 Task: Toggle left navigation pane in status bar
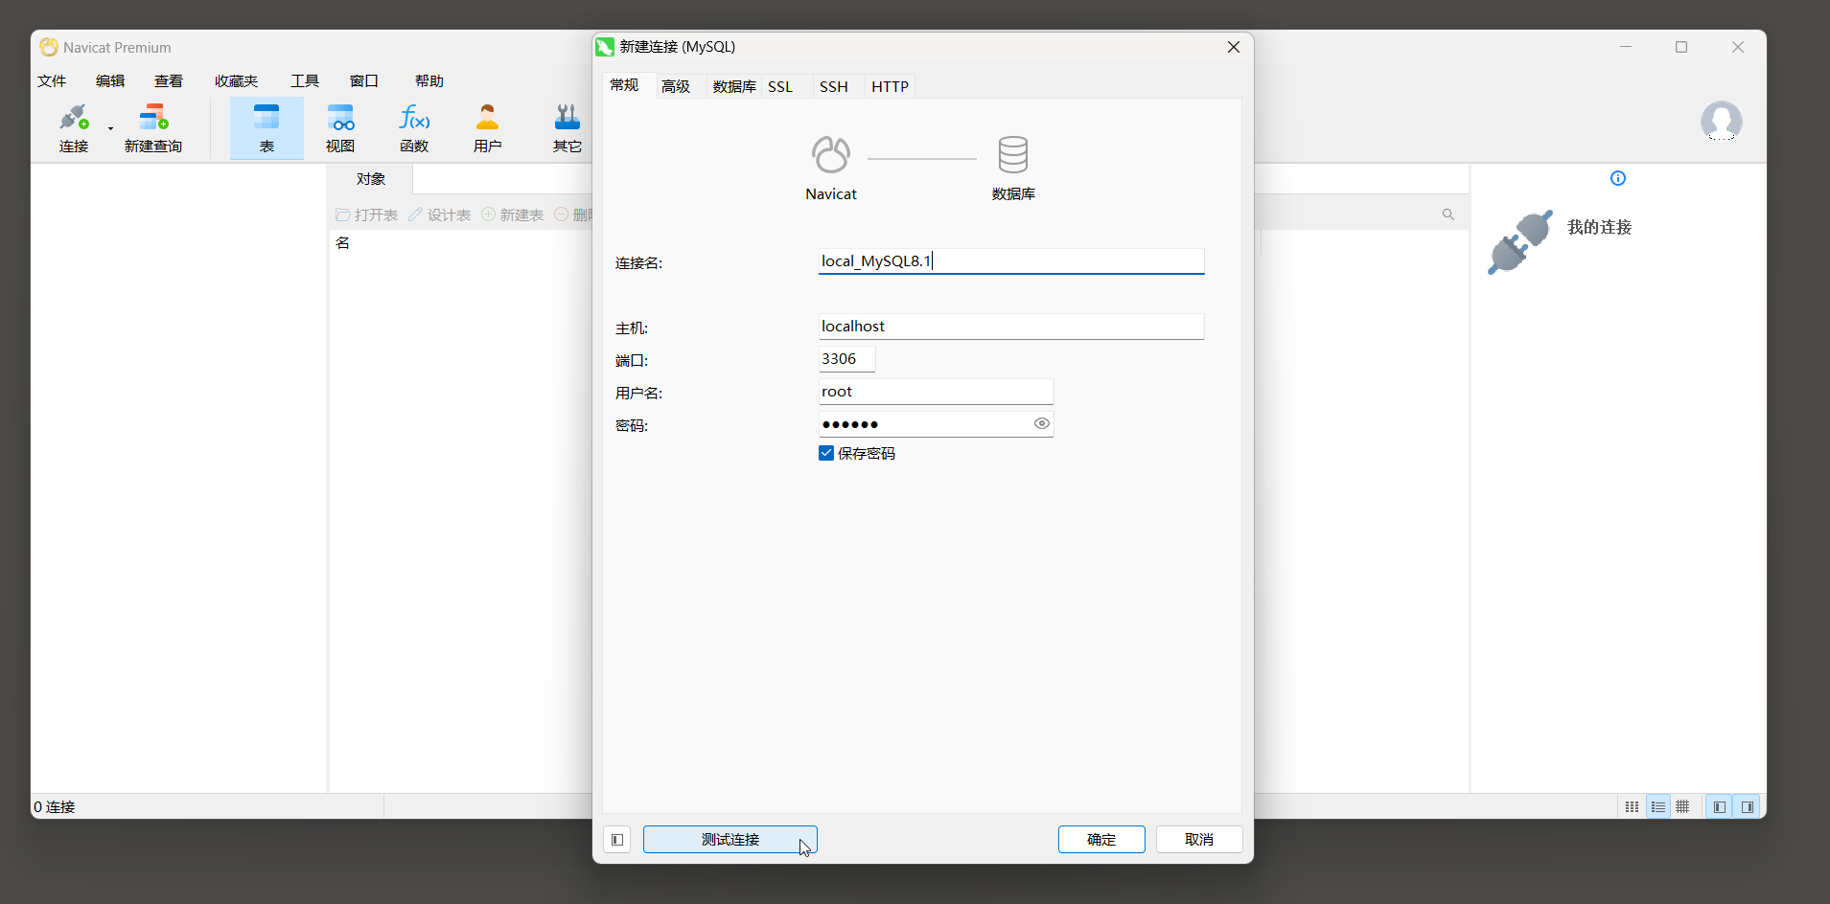[1720, 807]
